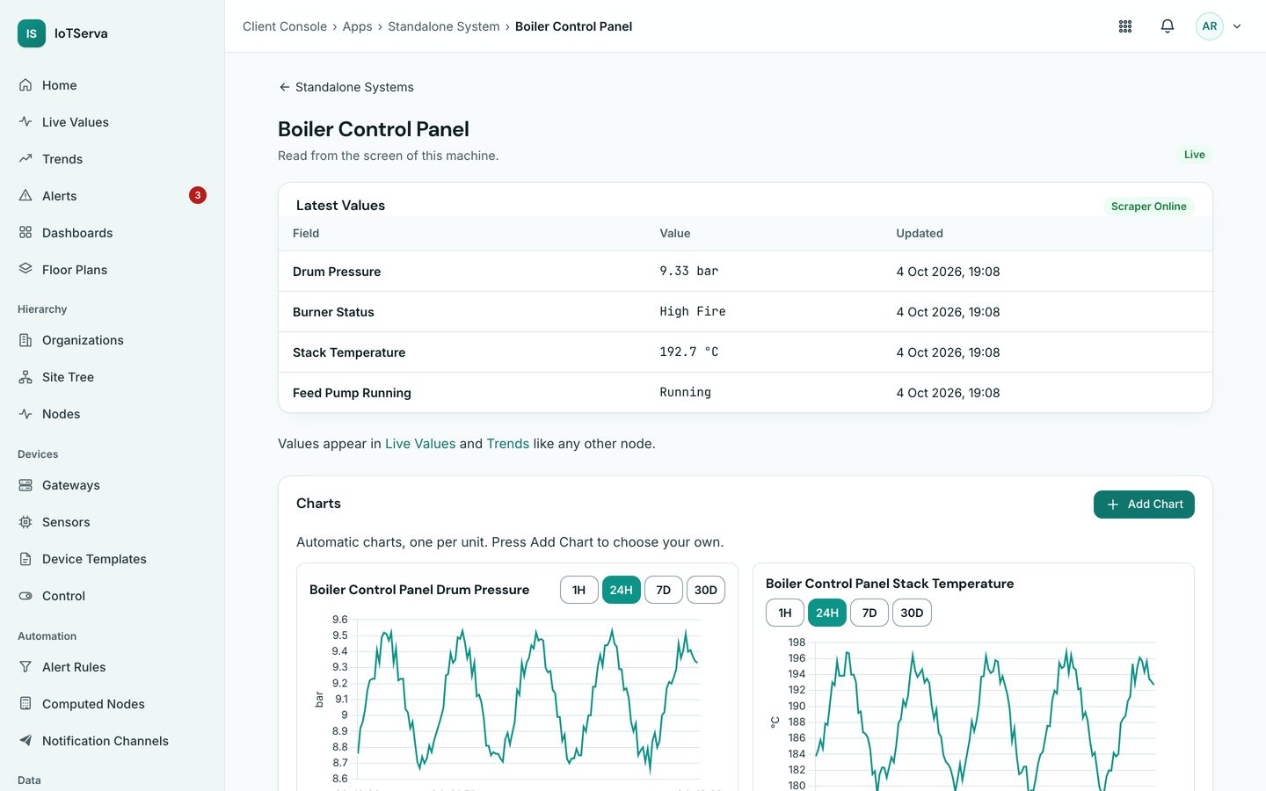Image resolution: width=1266 pixels, height=791 pixels.
Task: Click the Alert Rules filter icon
Action: click(x=25, y=667)
